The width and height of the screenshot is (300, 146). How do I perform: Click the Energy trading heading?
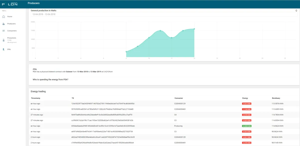pyautogui.click(x=38, y=91)
